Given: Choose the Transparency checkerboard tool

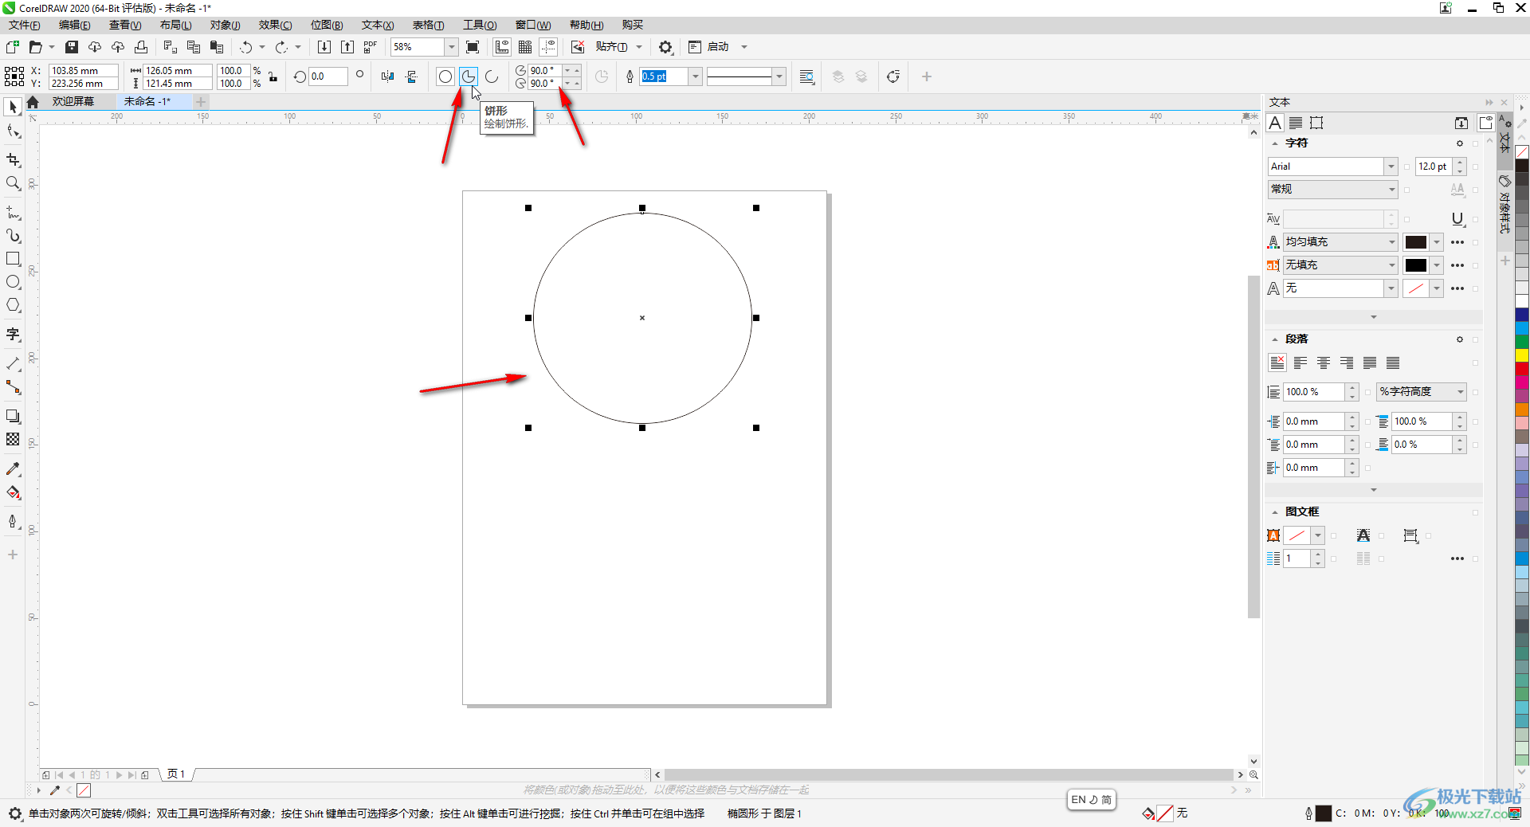Looking at the screenshot, I should [x=13, y=439].
